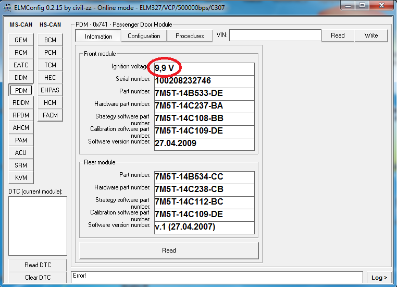This screenshot has height=287, width=397.
Task: Click the Read DTC button
Action: (38, 265)
